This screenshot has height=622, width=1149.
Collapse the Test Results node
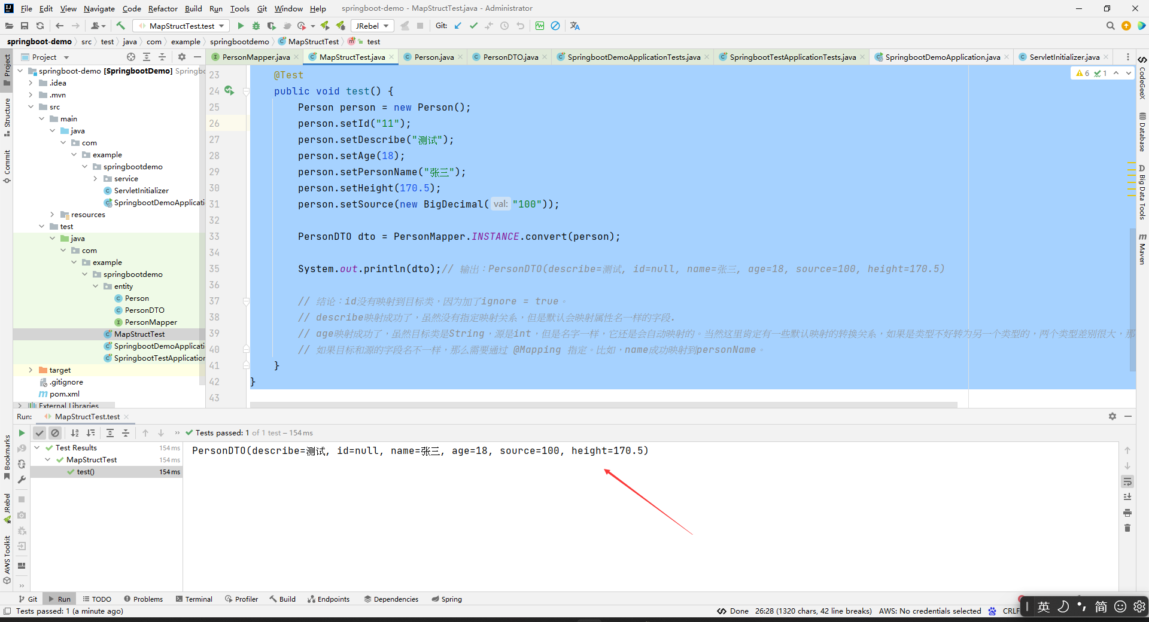click(38, 448)
